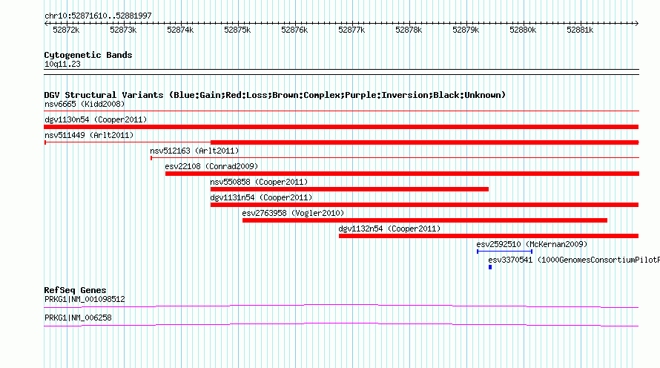Click the blue gain bar under esv2592510

[x=505, y=252]
